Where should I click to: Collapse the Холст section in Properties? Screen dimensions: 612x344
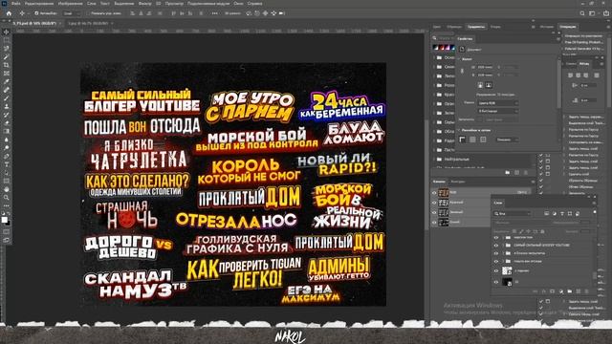tap(459, 59)
